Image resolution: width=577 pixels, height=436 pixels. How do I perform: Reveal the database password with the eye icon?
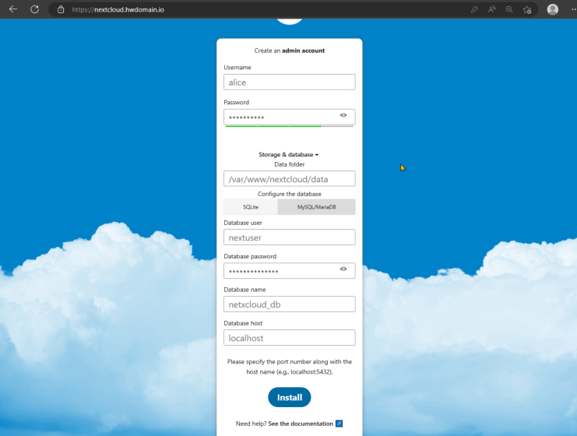tap(343, 269)
